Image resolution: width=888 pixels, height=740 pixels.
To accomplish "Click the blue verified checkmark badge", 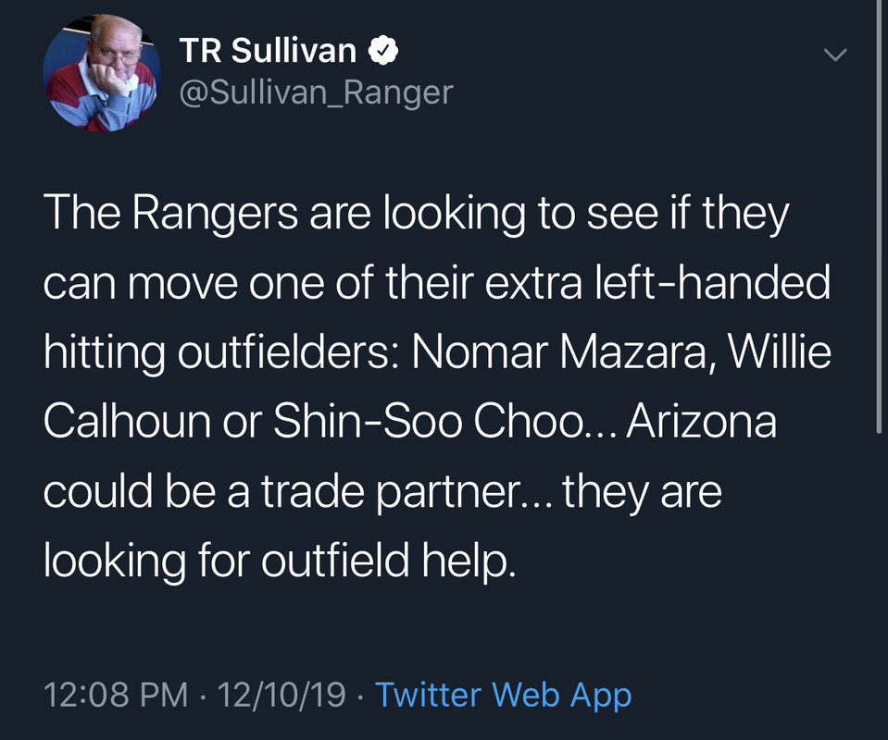I will click(x=383, y=51).
